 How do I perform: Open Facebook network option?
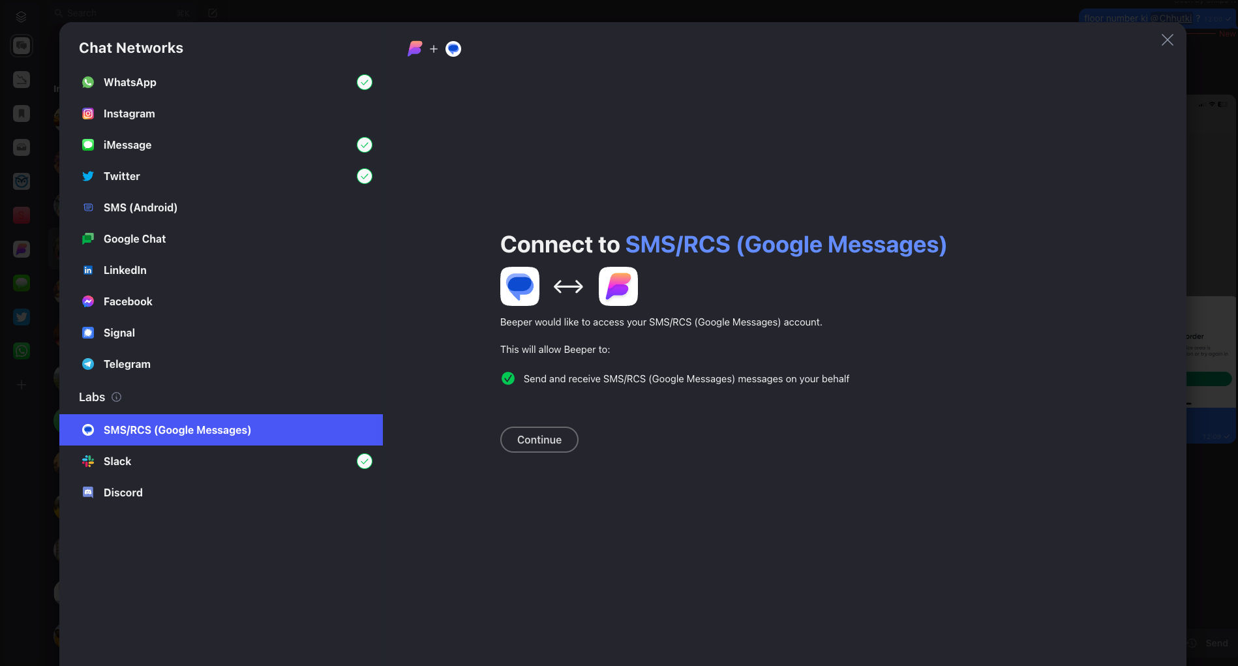pyautogui.click(x=221, y=301)
